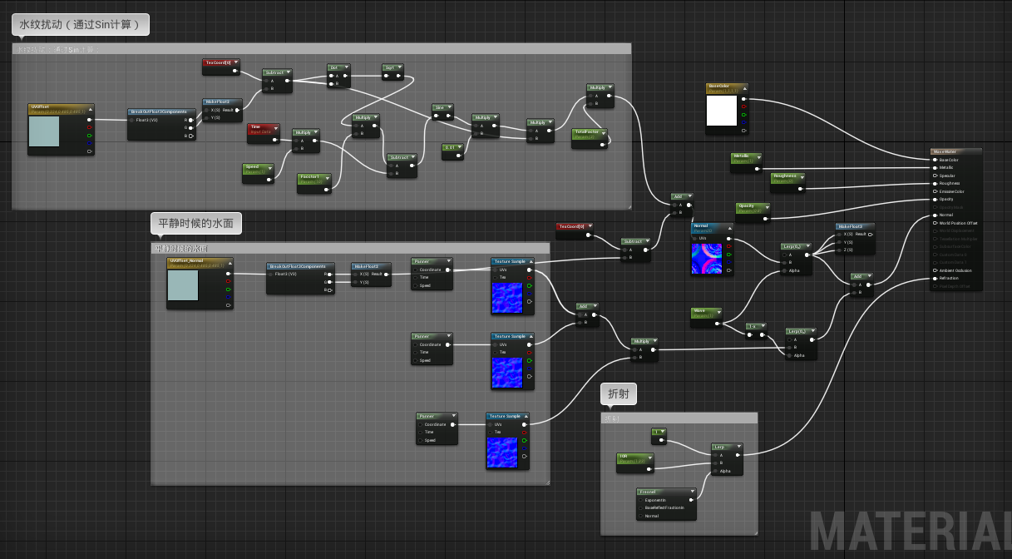Select the TotalFactor parameter node

pos(589,133)
